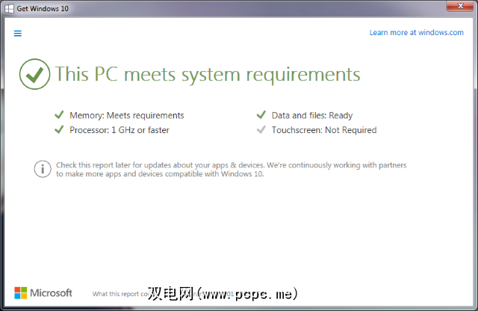Click the info circle icon
Image resolution: width=478 pixels, height=311 pixels.
[43, 168]
